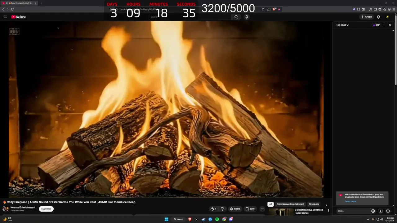Open the taskbar volume control
Viewport: 397px width, 223px height.
(381, 219)
